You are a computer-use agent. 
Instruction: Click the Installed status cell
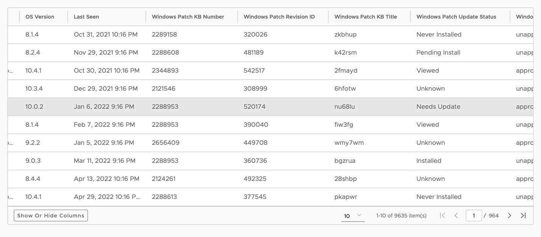(x=429, y=161)
